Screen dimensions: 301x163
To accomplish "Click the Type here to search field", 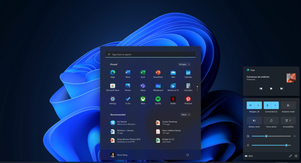I will point(150,54).
